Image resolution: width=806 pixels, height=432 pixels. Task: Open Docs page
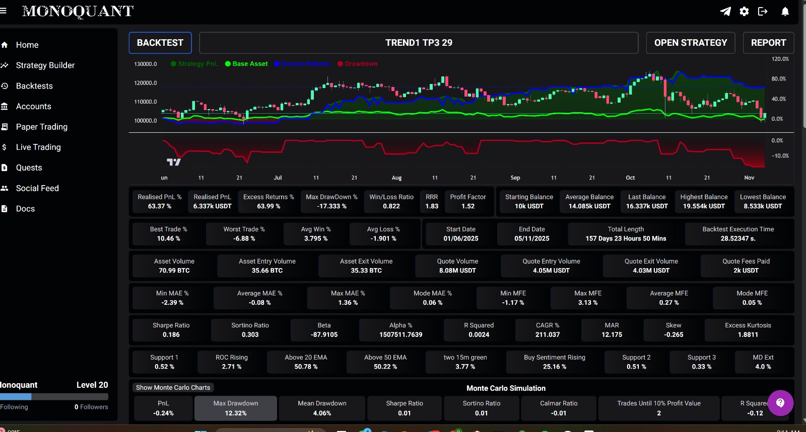(25, 209)
